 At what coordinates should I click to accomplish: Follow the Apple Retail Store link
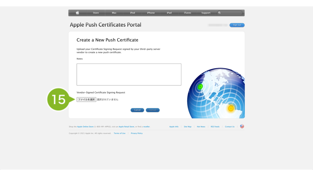click(x=126, y=127)
